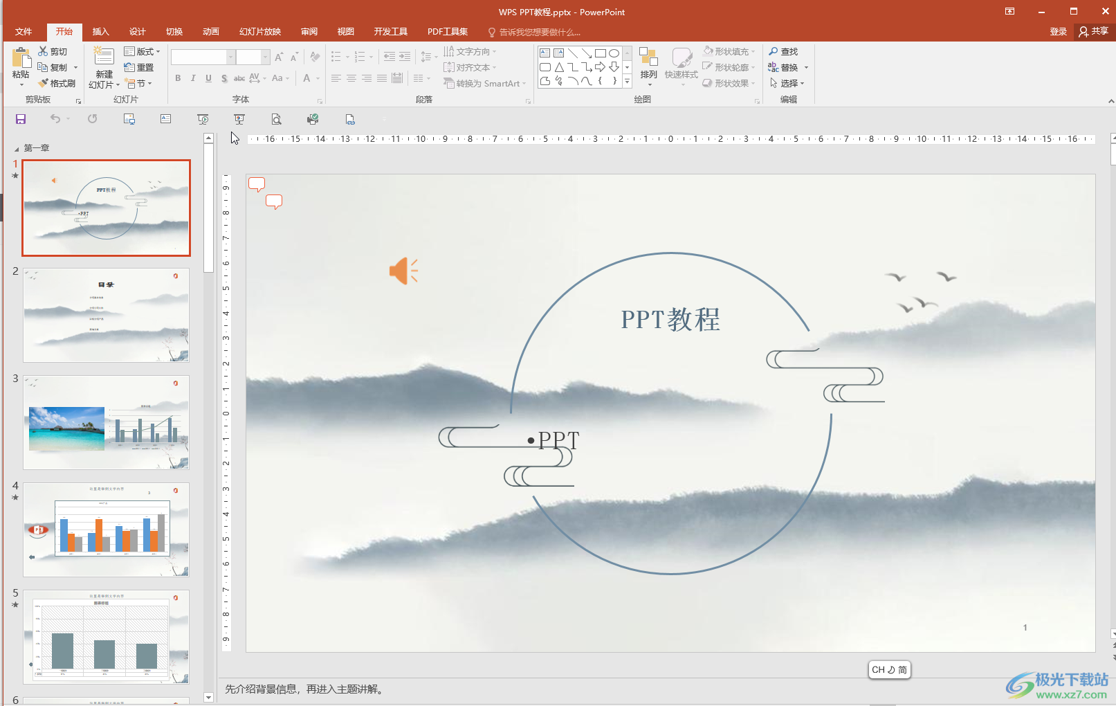The image size is (1116, 706).
Task: Open the File (文件) menu
Action: pos(24,32)
